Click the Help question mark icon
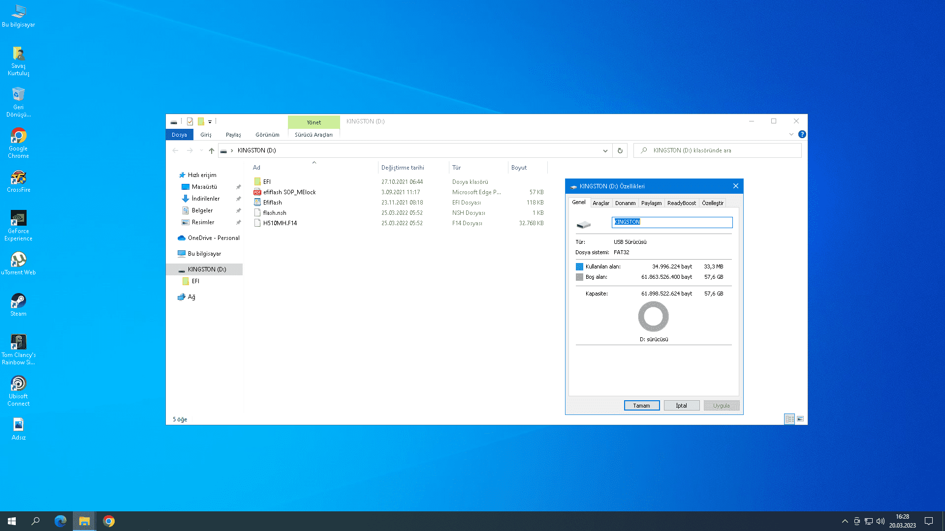The image size is (945, 531). coord(802,134)
